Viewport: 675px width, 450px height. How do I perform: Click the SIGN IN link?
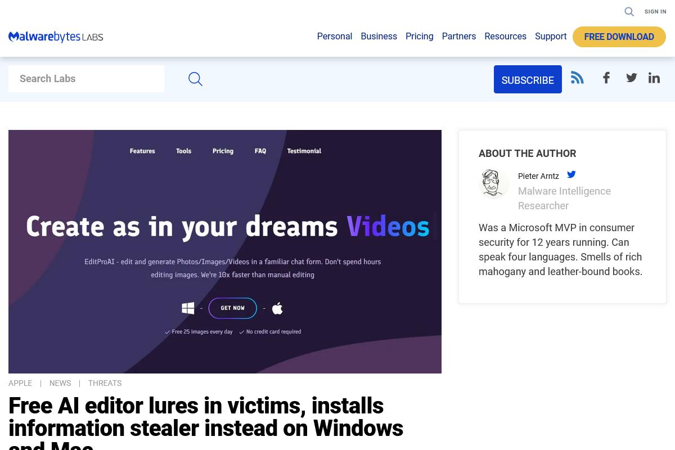click(x=655, y=12)
